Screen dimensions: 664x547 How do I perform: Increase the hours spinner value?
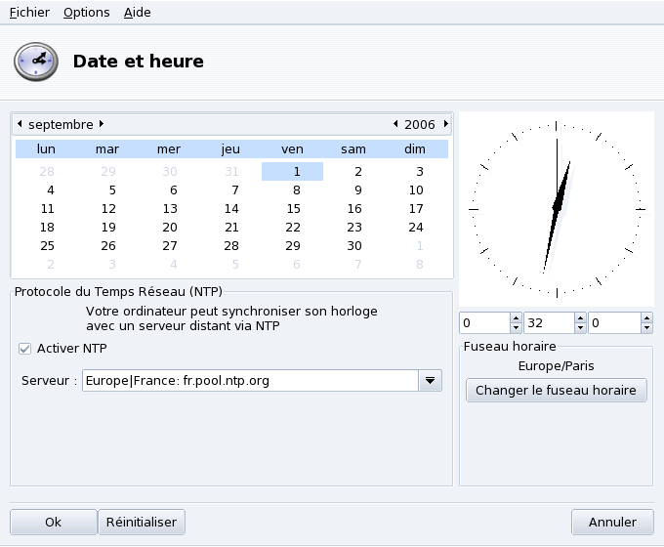pos(516,318)
